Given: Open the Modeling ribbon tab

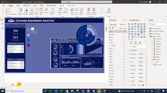Looking at the screenshot, I should [x=27, y=5].
